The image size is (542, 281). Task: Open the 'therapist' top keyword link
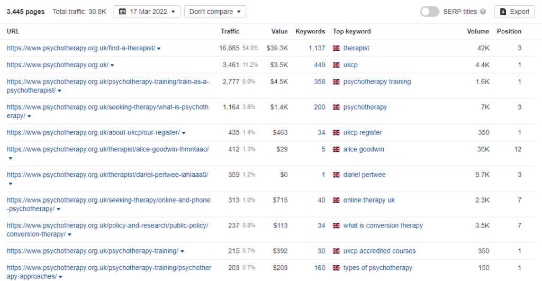click(x=356, y=48)
